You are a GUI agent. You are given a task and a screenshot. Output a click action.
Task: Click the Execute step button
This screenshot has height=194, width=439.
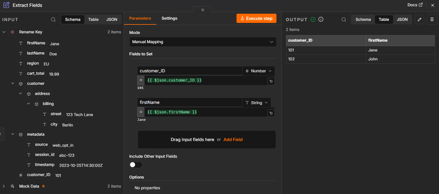256,18
